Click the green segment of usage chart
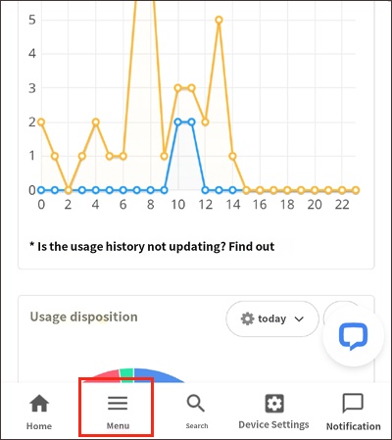 (x=126, y=373)
